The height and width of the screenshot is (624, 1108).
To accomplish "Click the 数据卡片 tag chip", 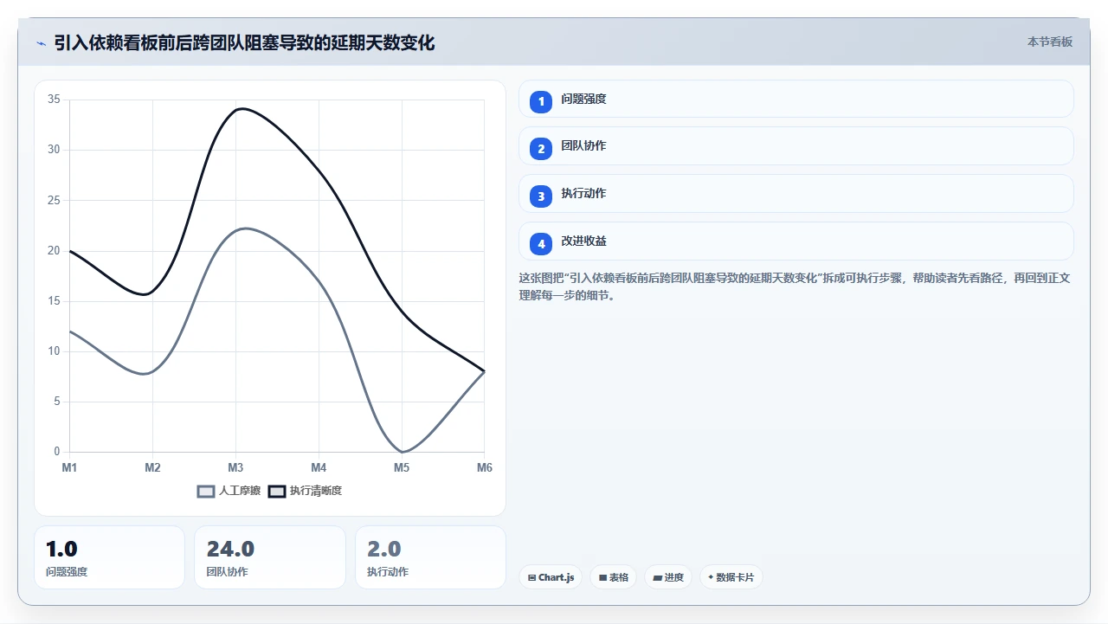I will point(731,577).
